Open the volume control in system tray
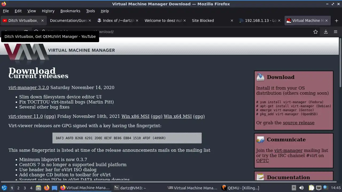The height and width of the screenshot is (192, 342). tap(301, 188)
